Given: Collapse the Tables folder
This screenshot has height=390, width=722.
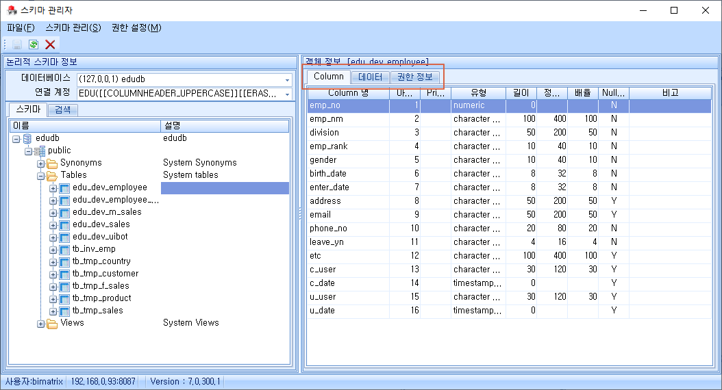Looking at the screenshot, I should [41, 176].
